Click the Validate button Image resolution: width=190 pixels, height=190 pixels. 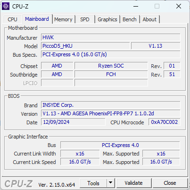[133, 183]
